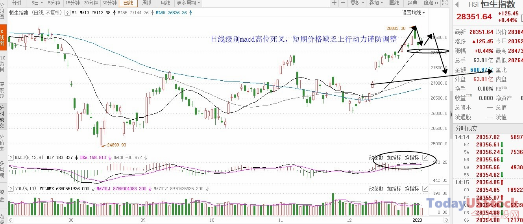Click 加指标 on MACD panel
This screenshot has height=224, width=523.
click(394, 158)
